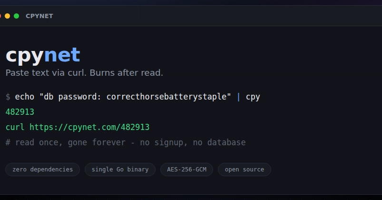Click the blue pipe character
This screenshot has height=200, width=382.
(x=238, y=97)
